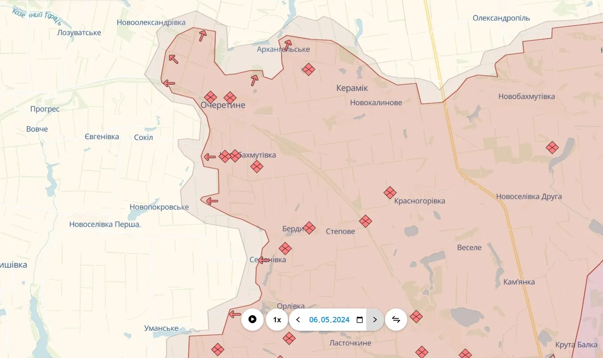The height and width of the screenshot is (358, 603).
Task: Change the 1x playback speed
Action: (277, 320)
